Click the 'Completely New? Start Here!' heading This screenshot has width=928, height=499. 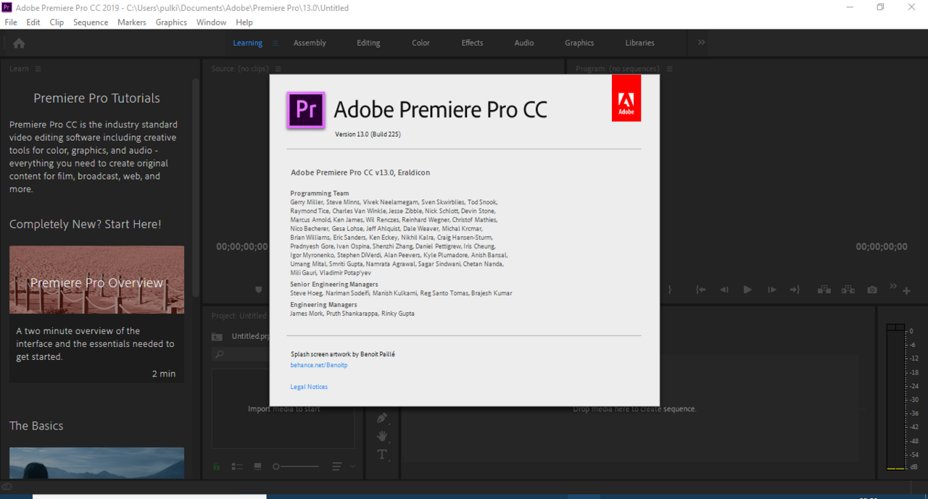point(86,225)
